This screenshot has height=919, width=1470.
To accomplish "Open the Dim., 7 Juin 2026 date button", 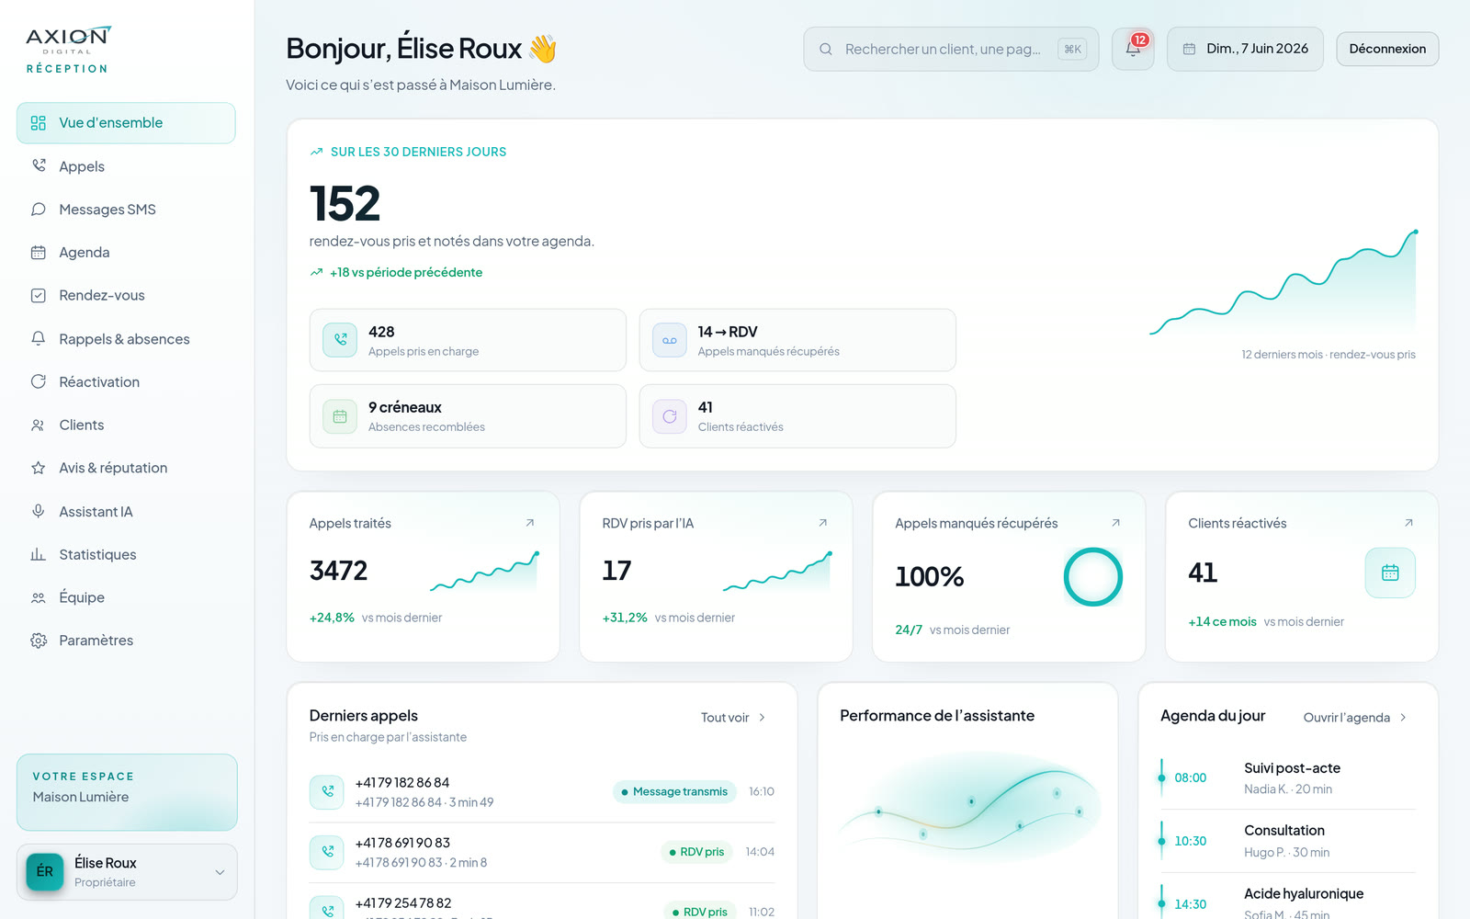I will click(1245, 49).
